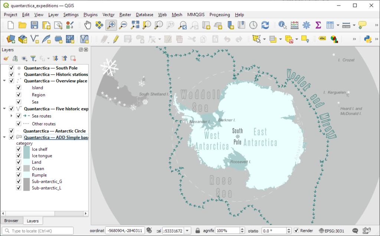Increase the magnifier percentage stepper
This screenshot has width=380, height=236.
pyautogui.click(x=242, y=229)
